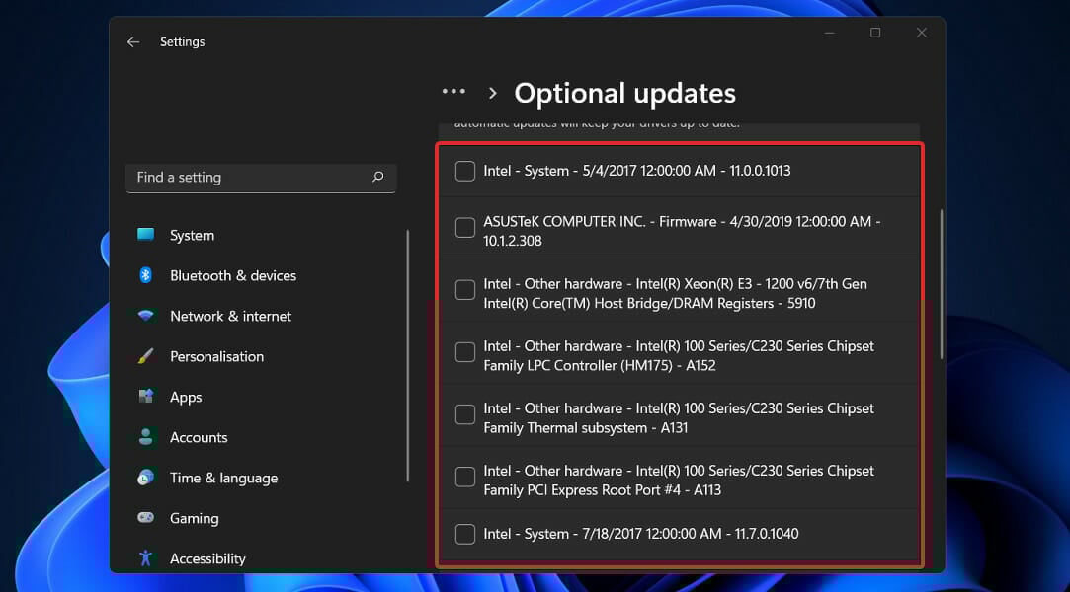Click text "ASUSTeK COMPUTER INC. - Firmware"
This screenshot has width=1070, height=592.
(x=600, y=221)
